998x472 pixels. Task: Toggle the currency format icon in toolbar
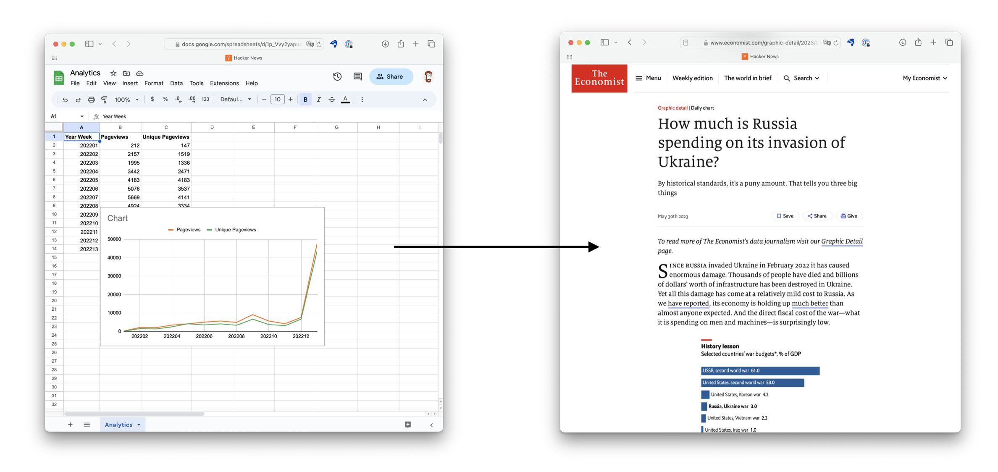pyautogui.click(x=153, y=100)
